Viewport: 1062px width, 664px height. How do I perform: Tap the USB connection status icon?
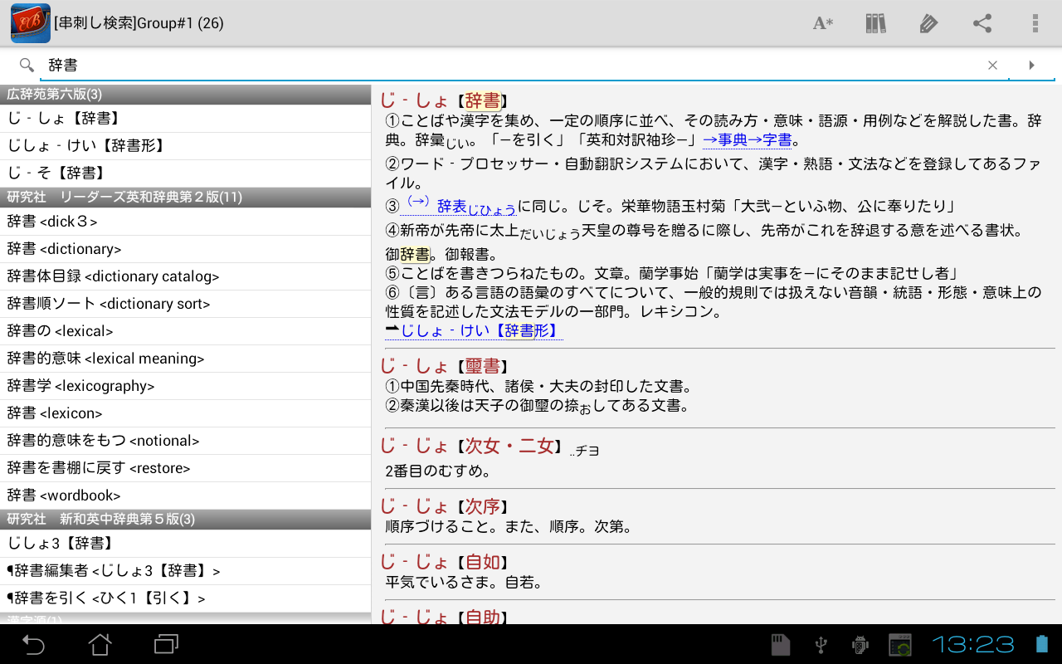click(821, 644)
